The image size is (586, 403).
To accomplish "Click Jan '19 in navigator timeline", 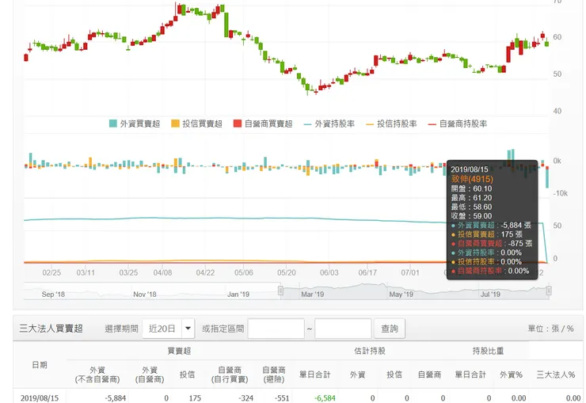I will click(238, 295).
